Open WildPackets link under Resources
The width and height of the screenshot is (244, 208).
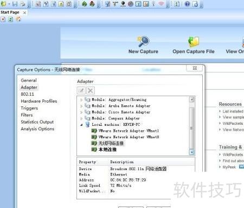[233, 123]
